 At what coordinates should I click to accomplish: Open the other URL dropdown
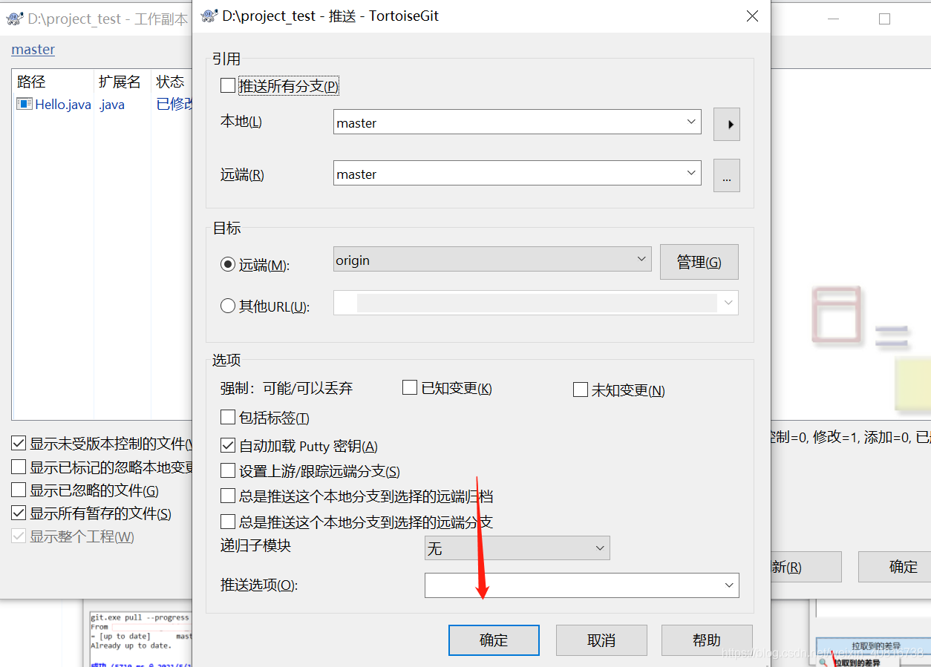click(x=728, y=302)
